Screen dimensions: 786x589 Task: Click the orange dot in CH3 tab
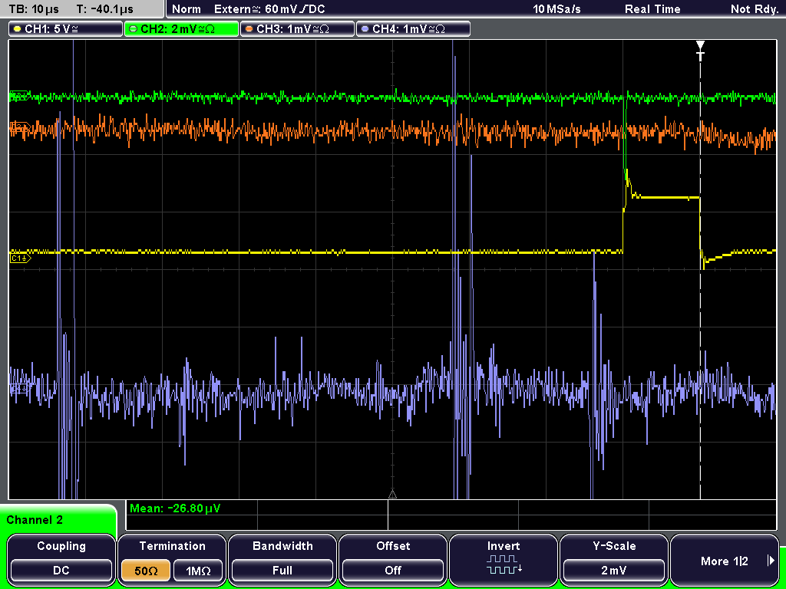[x=249, y=29]
